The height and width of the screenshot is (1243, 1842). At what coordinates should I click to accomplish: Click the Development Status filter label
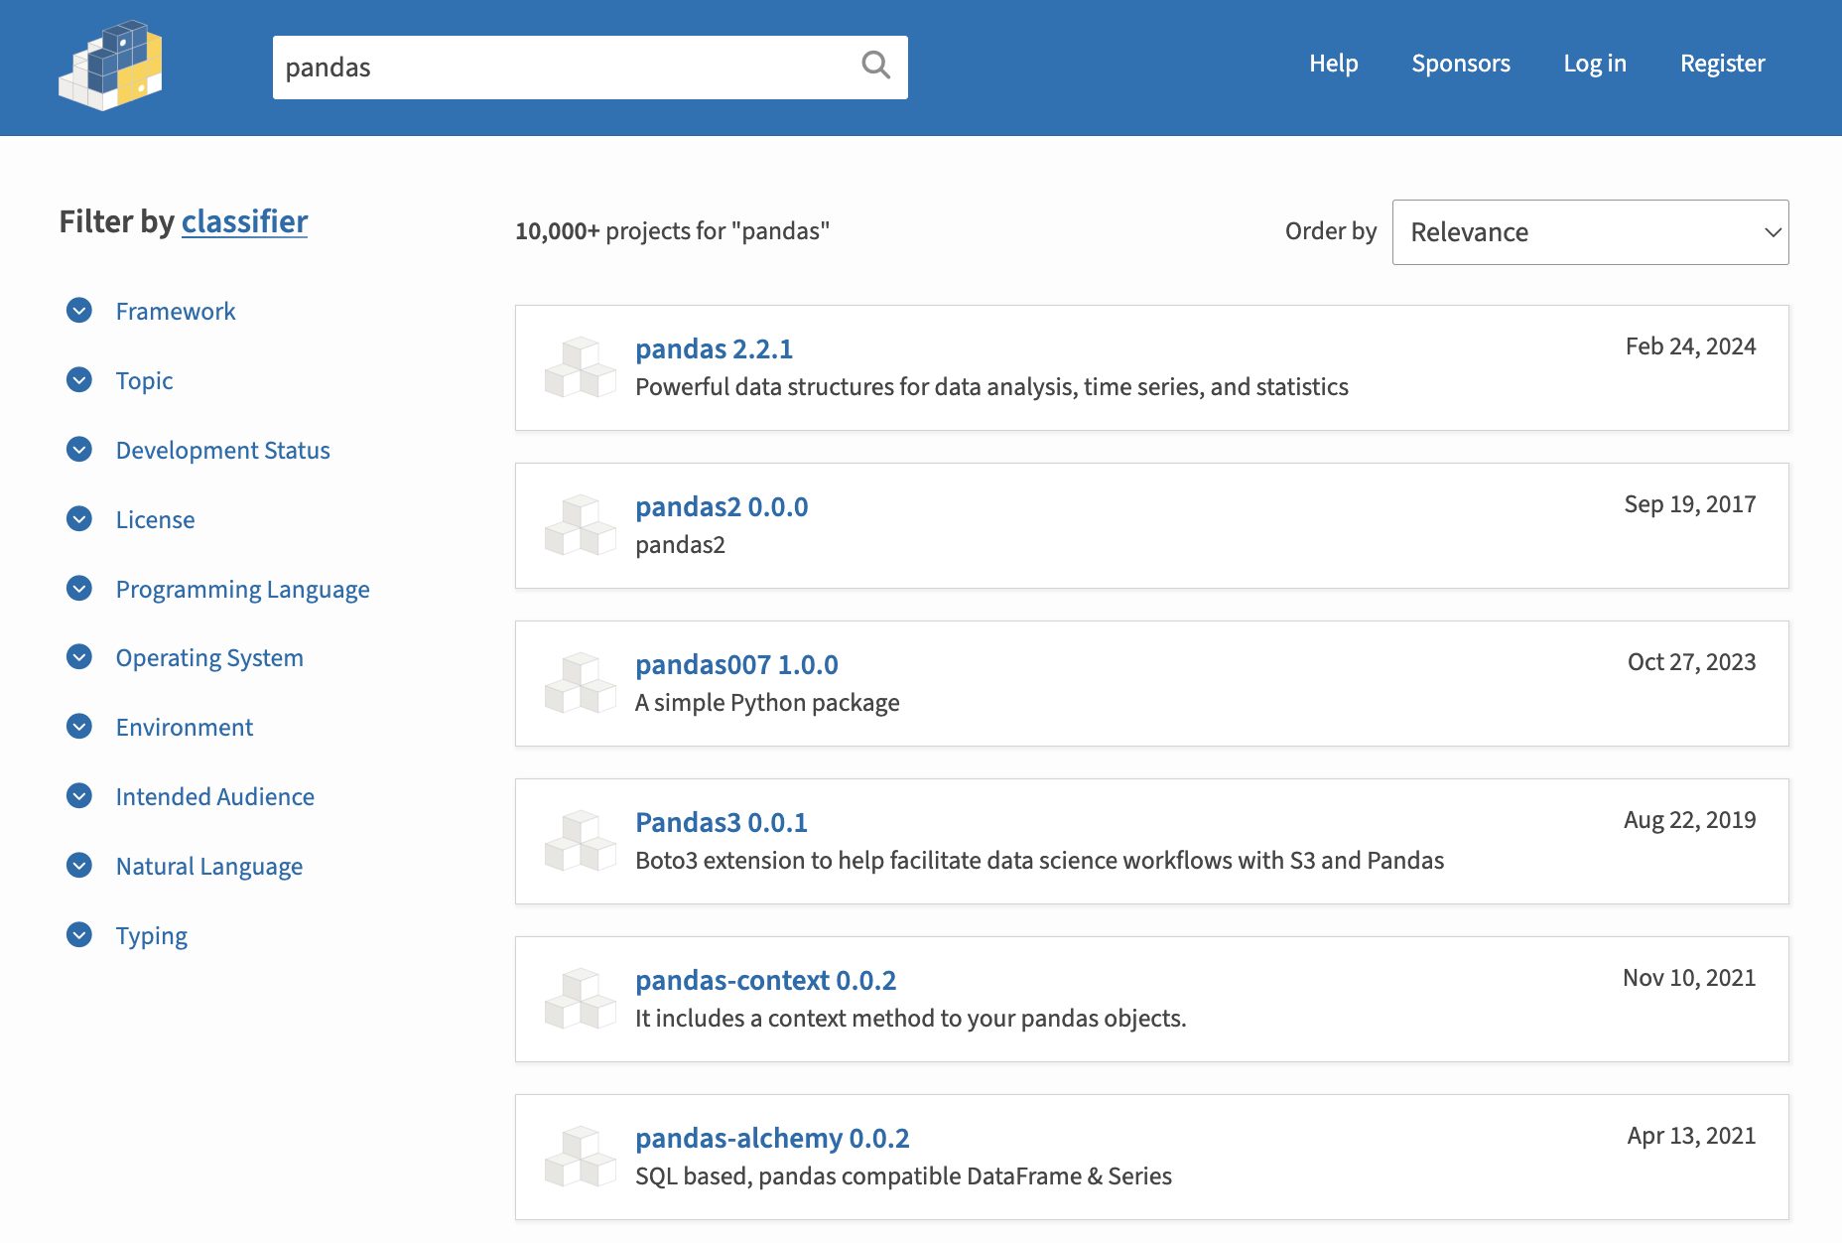pos(223,451)
